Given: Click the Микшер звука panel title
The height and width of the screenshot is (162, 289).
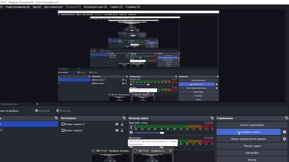Looking at the screenshot, I should [x=139, y=118].
